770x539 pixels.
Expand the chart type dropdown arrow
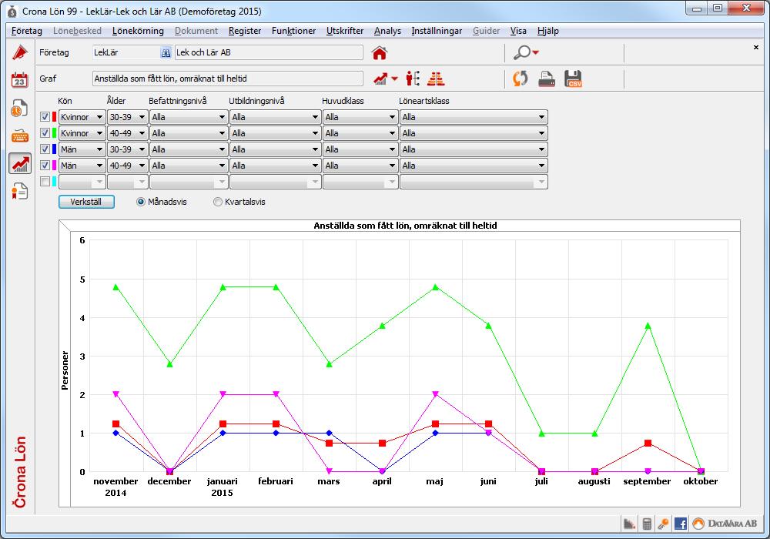click(395, 79)
